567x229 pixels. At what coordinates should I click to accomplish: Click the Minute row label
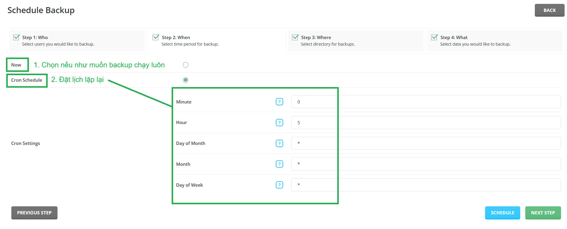184,102
